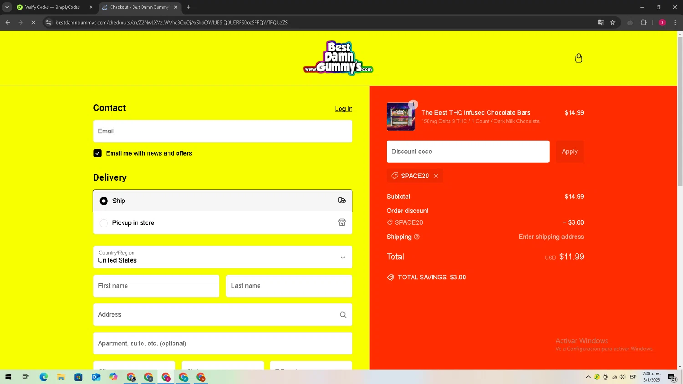Select the Pickup in store option
Screen dimensions: 683x384
coord(223,223)
